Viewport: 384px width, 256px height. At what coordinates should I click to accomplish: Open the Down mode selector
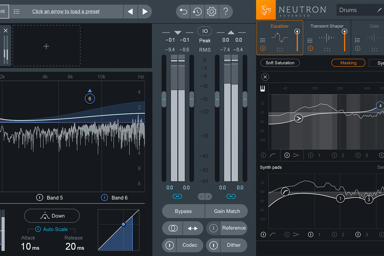point(52,216)
